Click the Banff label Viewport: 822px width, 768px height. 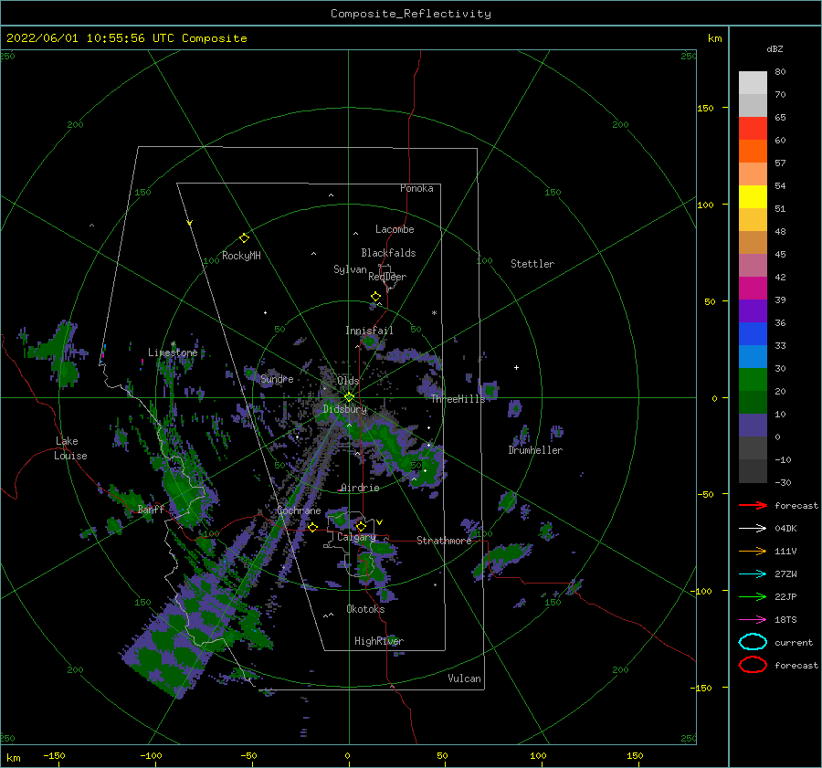(x=151, y=509)
